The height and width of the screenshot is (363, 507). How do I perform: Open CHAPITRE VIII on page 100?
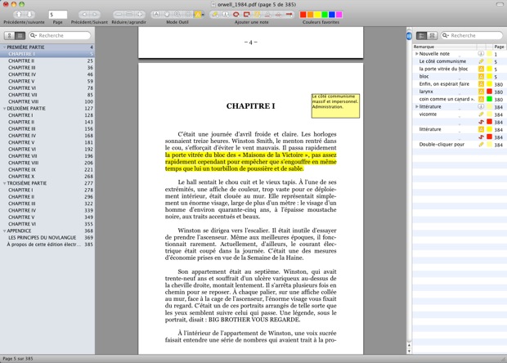(x=47, y=101)
